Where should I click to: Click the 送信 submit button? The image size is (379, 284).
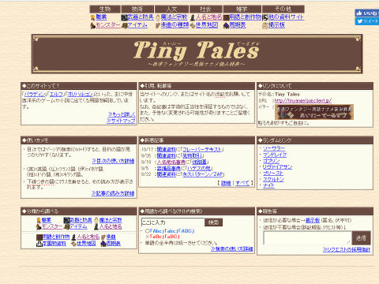tap(361, 238)
